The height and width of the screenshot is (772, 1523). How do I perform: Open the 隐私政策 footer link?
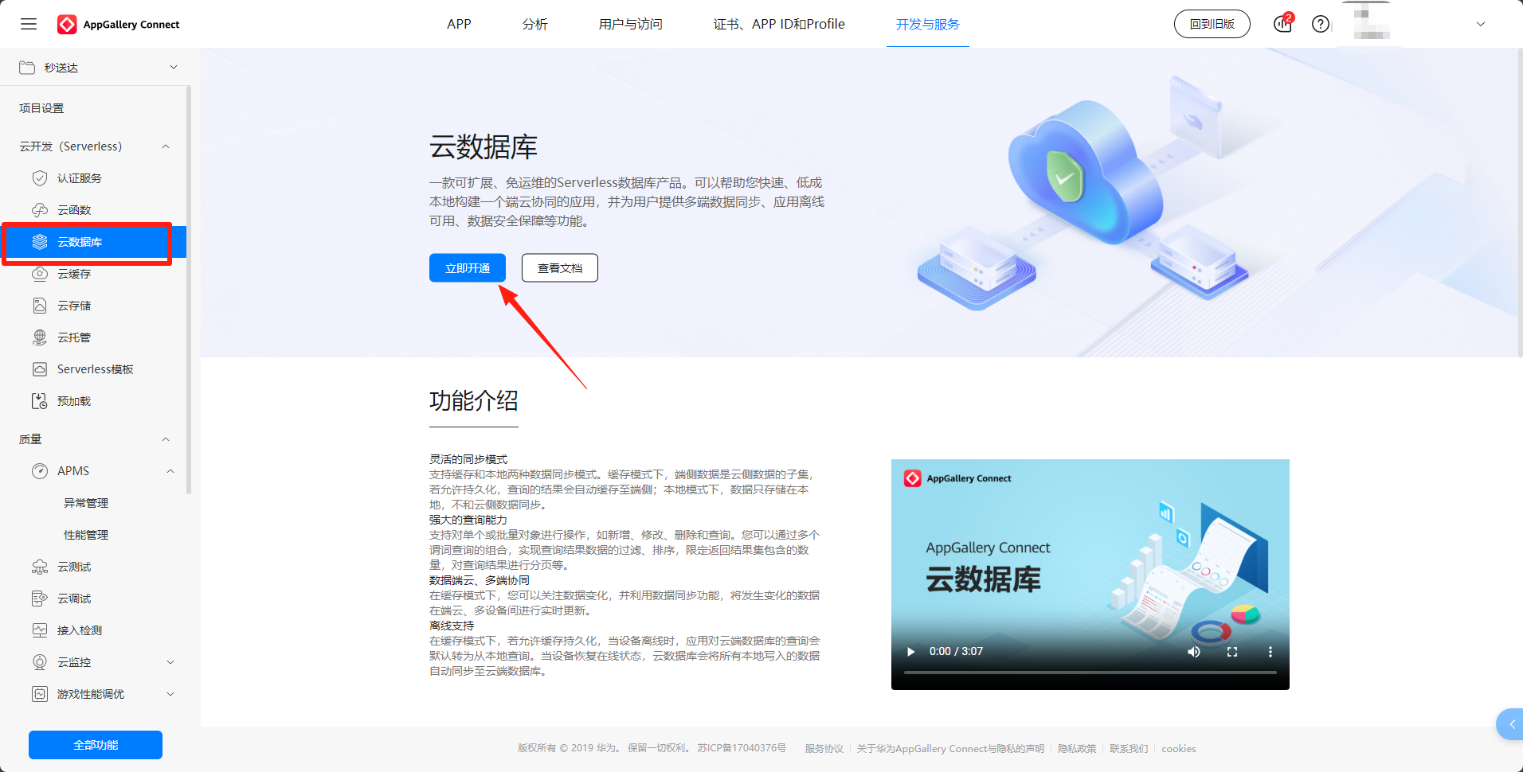point(1077,748)
